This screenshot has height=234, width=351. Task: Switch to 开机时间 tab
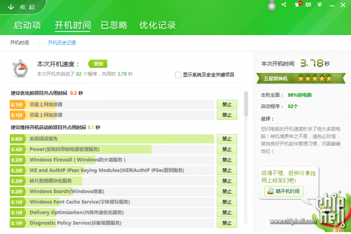[73, 25]
